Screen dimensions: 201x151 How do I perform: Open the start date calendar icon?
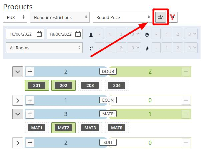39,34
